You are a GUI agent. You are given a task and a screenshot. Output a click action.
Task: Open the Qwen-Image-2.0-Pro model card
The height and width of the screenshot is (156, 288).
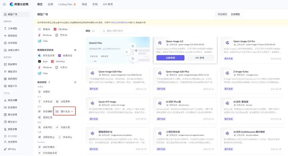click(253, 50)
